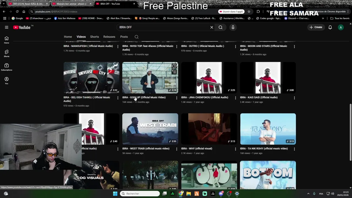This screenshot has height=198, width=352.
Task: Open options for IBRA - WHY video
Action: point(235,149)
